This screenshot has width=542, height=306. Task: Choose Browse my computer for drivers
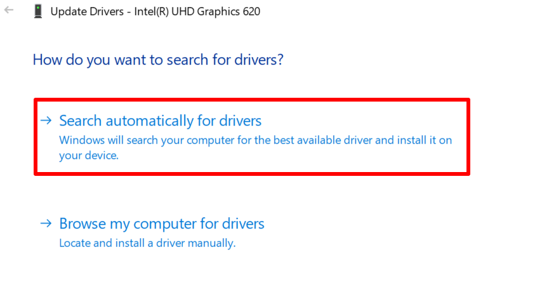[161, 223]
